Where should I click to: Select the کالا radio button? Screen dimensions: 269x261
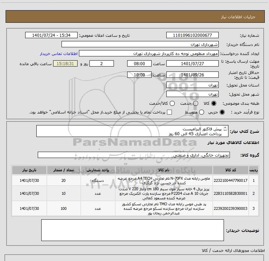click(214, 103)
